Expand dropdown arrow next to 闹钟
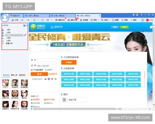The width and height of the screenshot is (155, 124). coord(98,20)
